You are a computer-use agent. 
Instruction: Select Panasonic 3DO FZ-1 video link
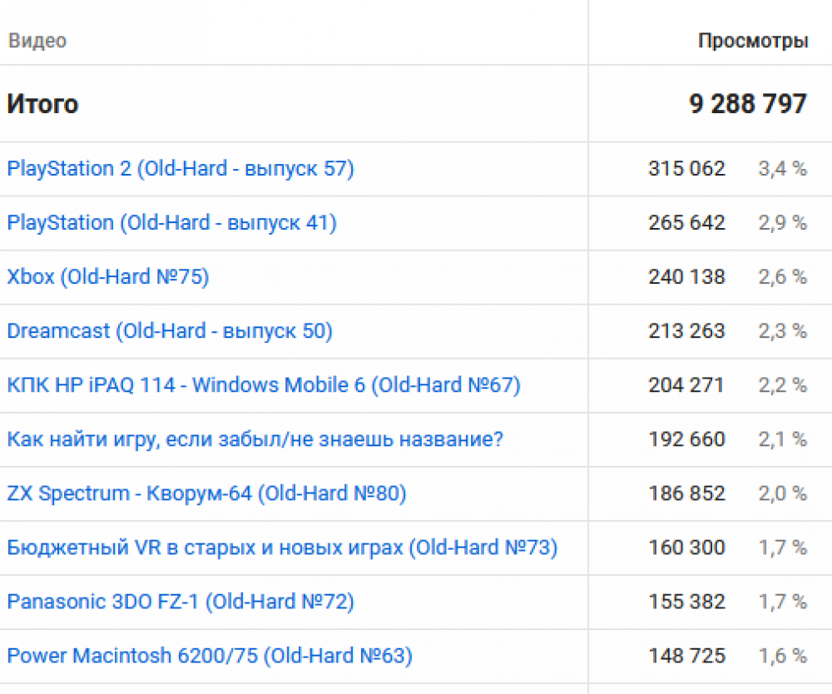181,602
